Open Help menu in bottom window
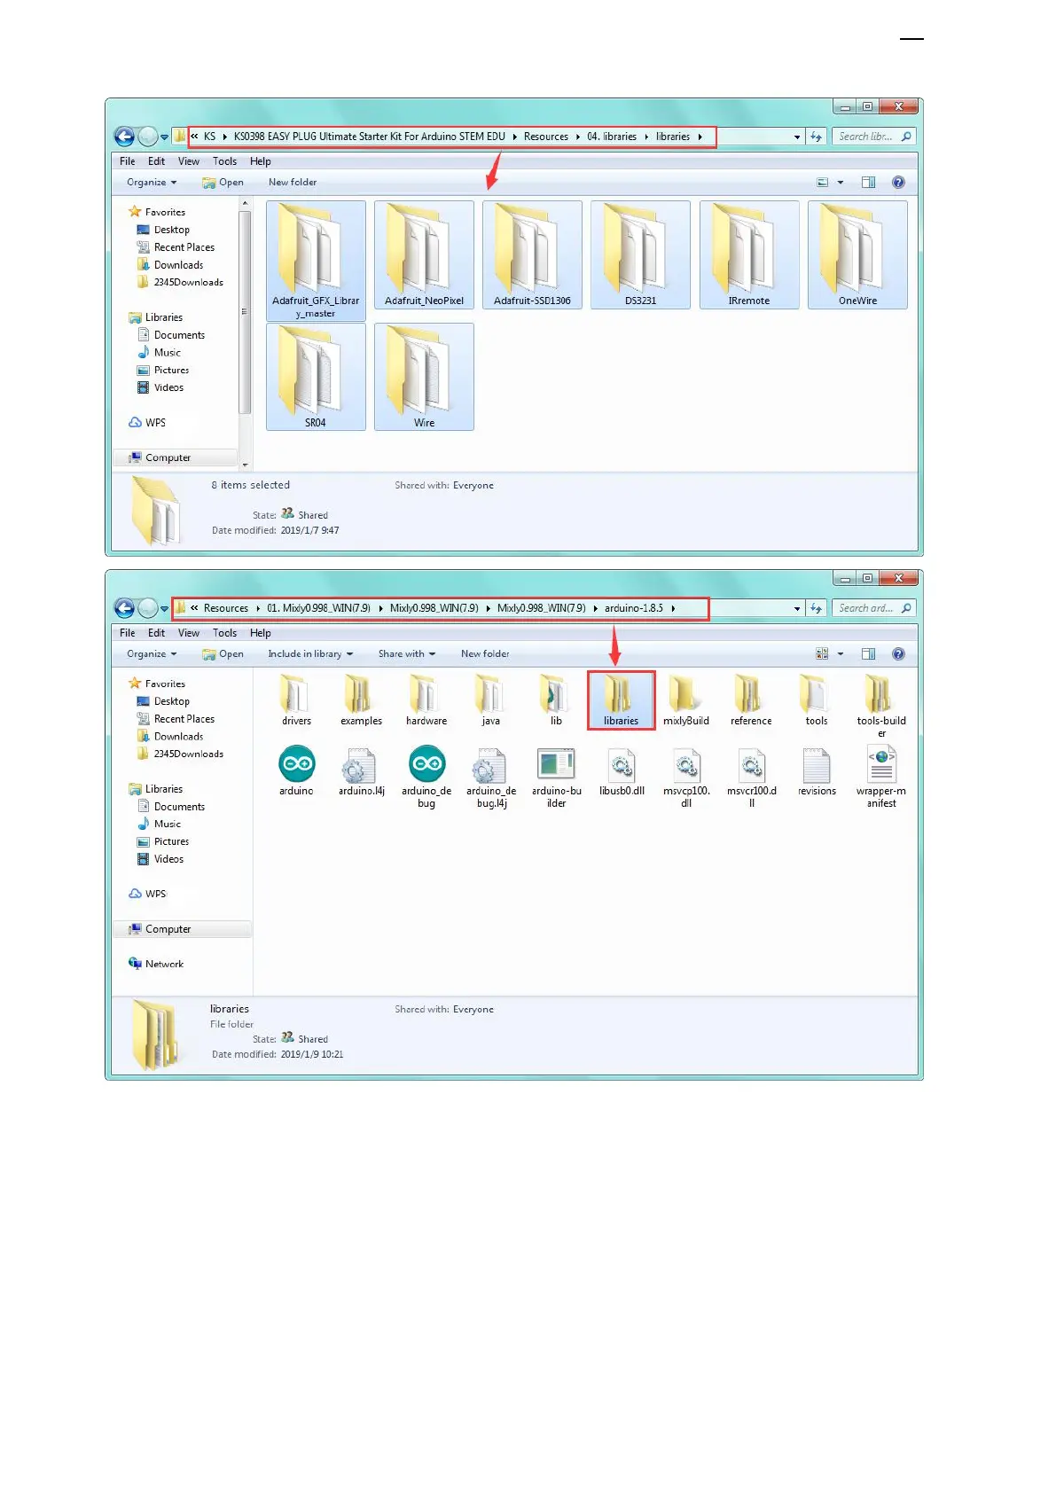 261,633
